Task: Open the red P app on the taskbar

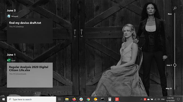Action: click(x=117, y=99)
